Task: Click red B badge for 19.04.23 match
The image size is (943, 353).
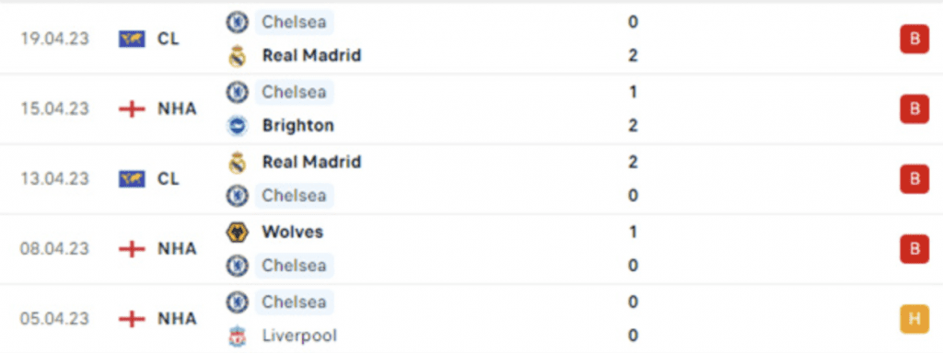Action: [914, 39]
